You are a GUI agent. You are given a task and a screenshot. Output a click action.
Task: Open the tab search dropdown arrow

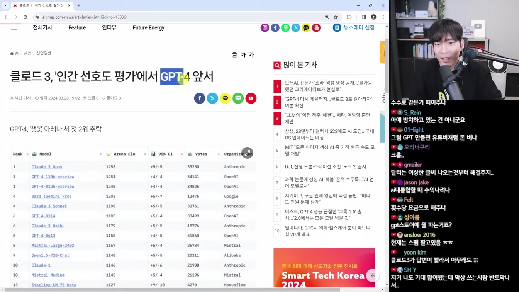click(x=5, y=5)
